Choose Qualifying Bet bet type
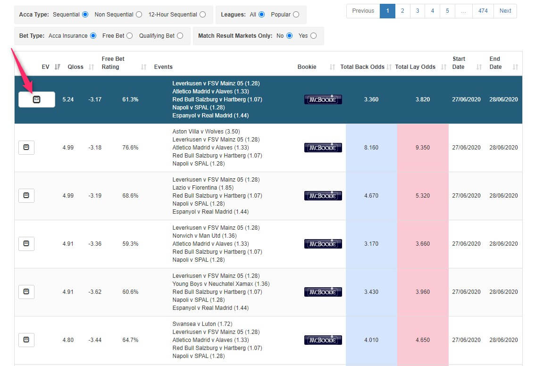The height and width of the screenshot is (366, 535). [x=180, y=35]
